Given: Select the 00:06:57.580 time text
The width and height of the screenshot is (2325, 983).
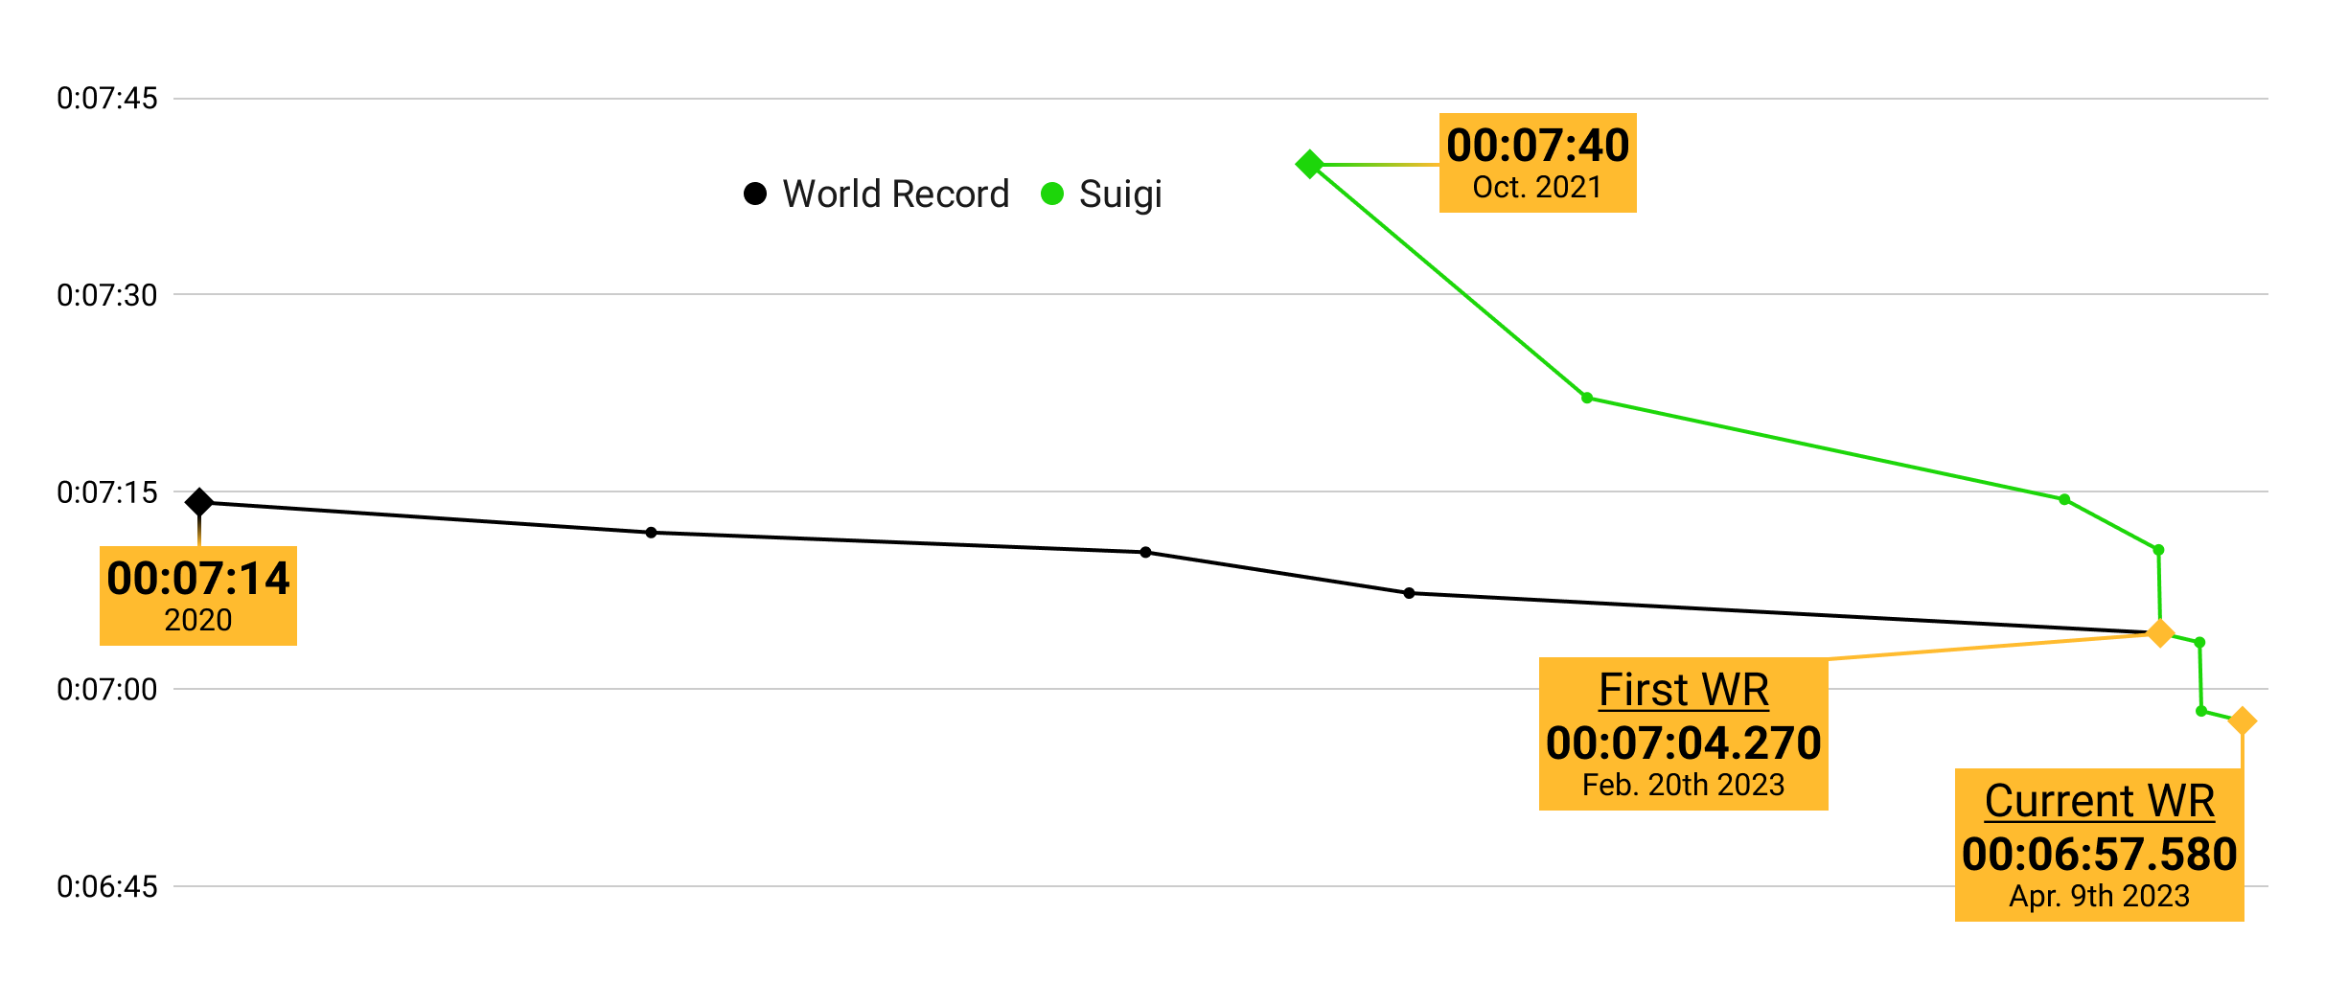Looking at the screenshot, I should click(x=2100, y=855).
